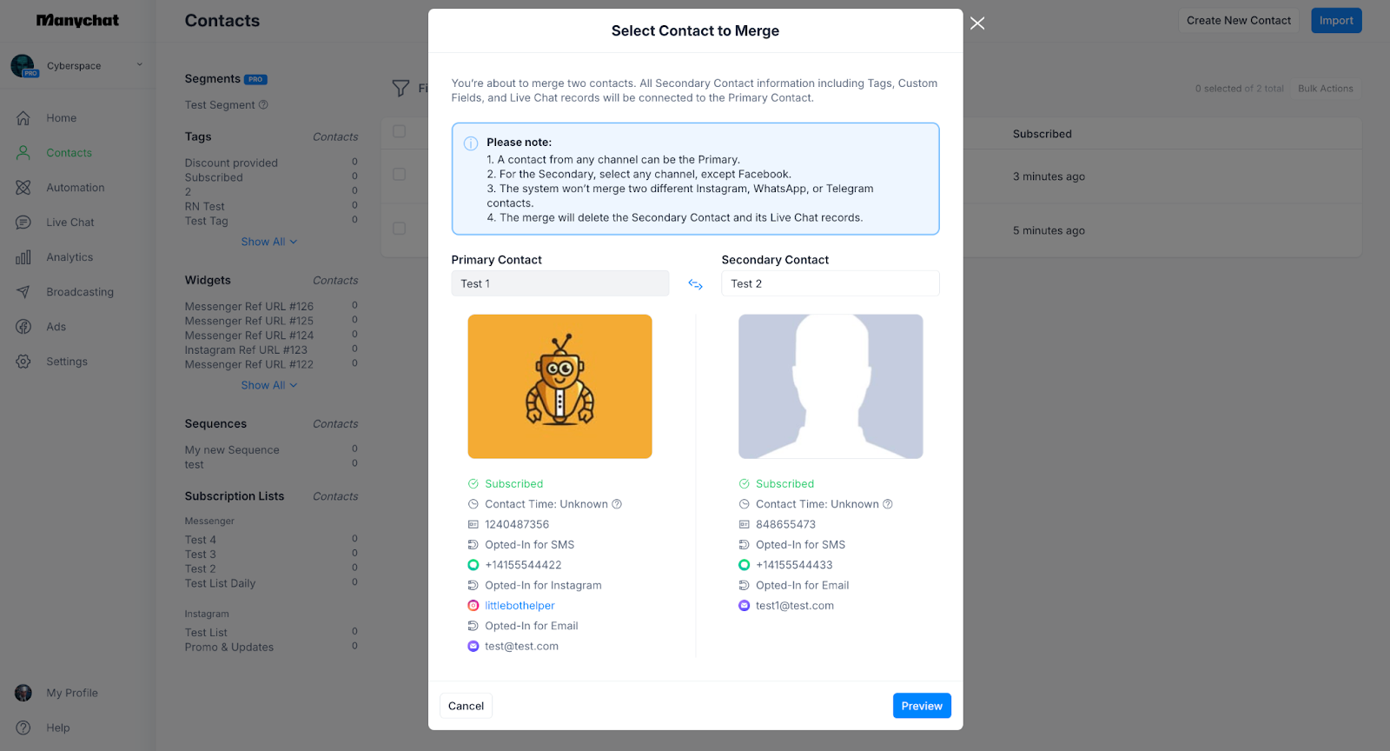Tick the select-all contacts checkbox
The width and height of the screenshot is (1390, 751).
pyautogui.click(x=400, y=131)
